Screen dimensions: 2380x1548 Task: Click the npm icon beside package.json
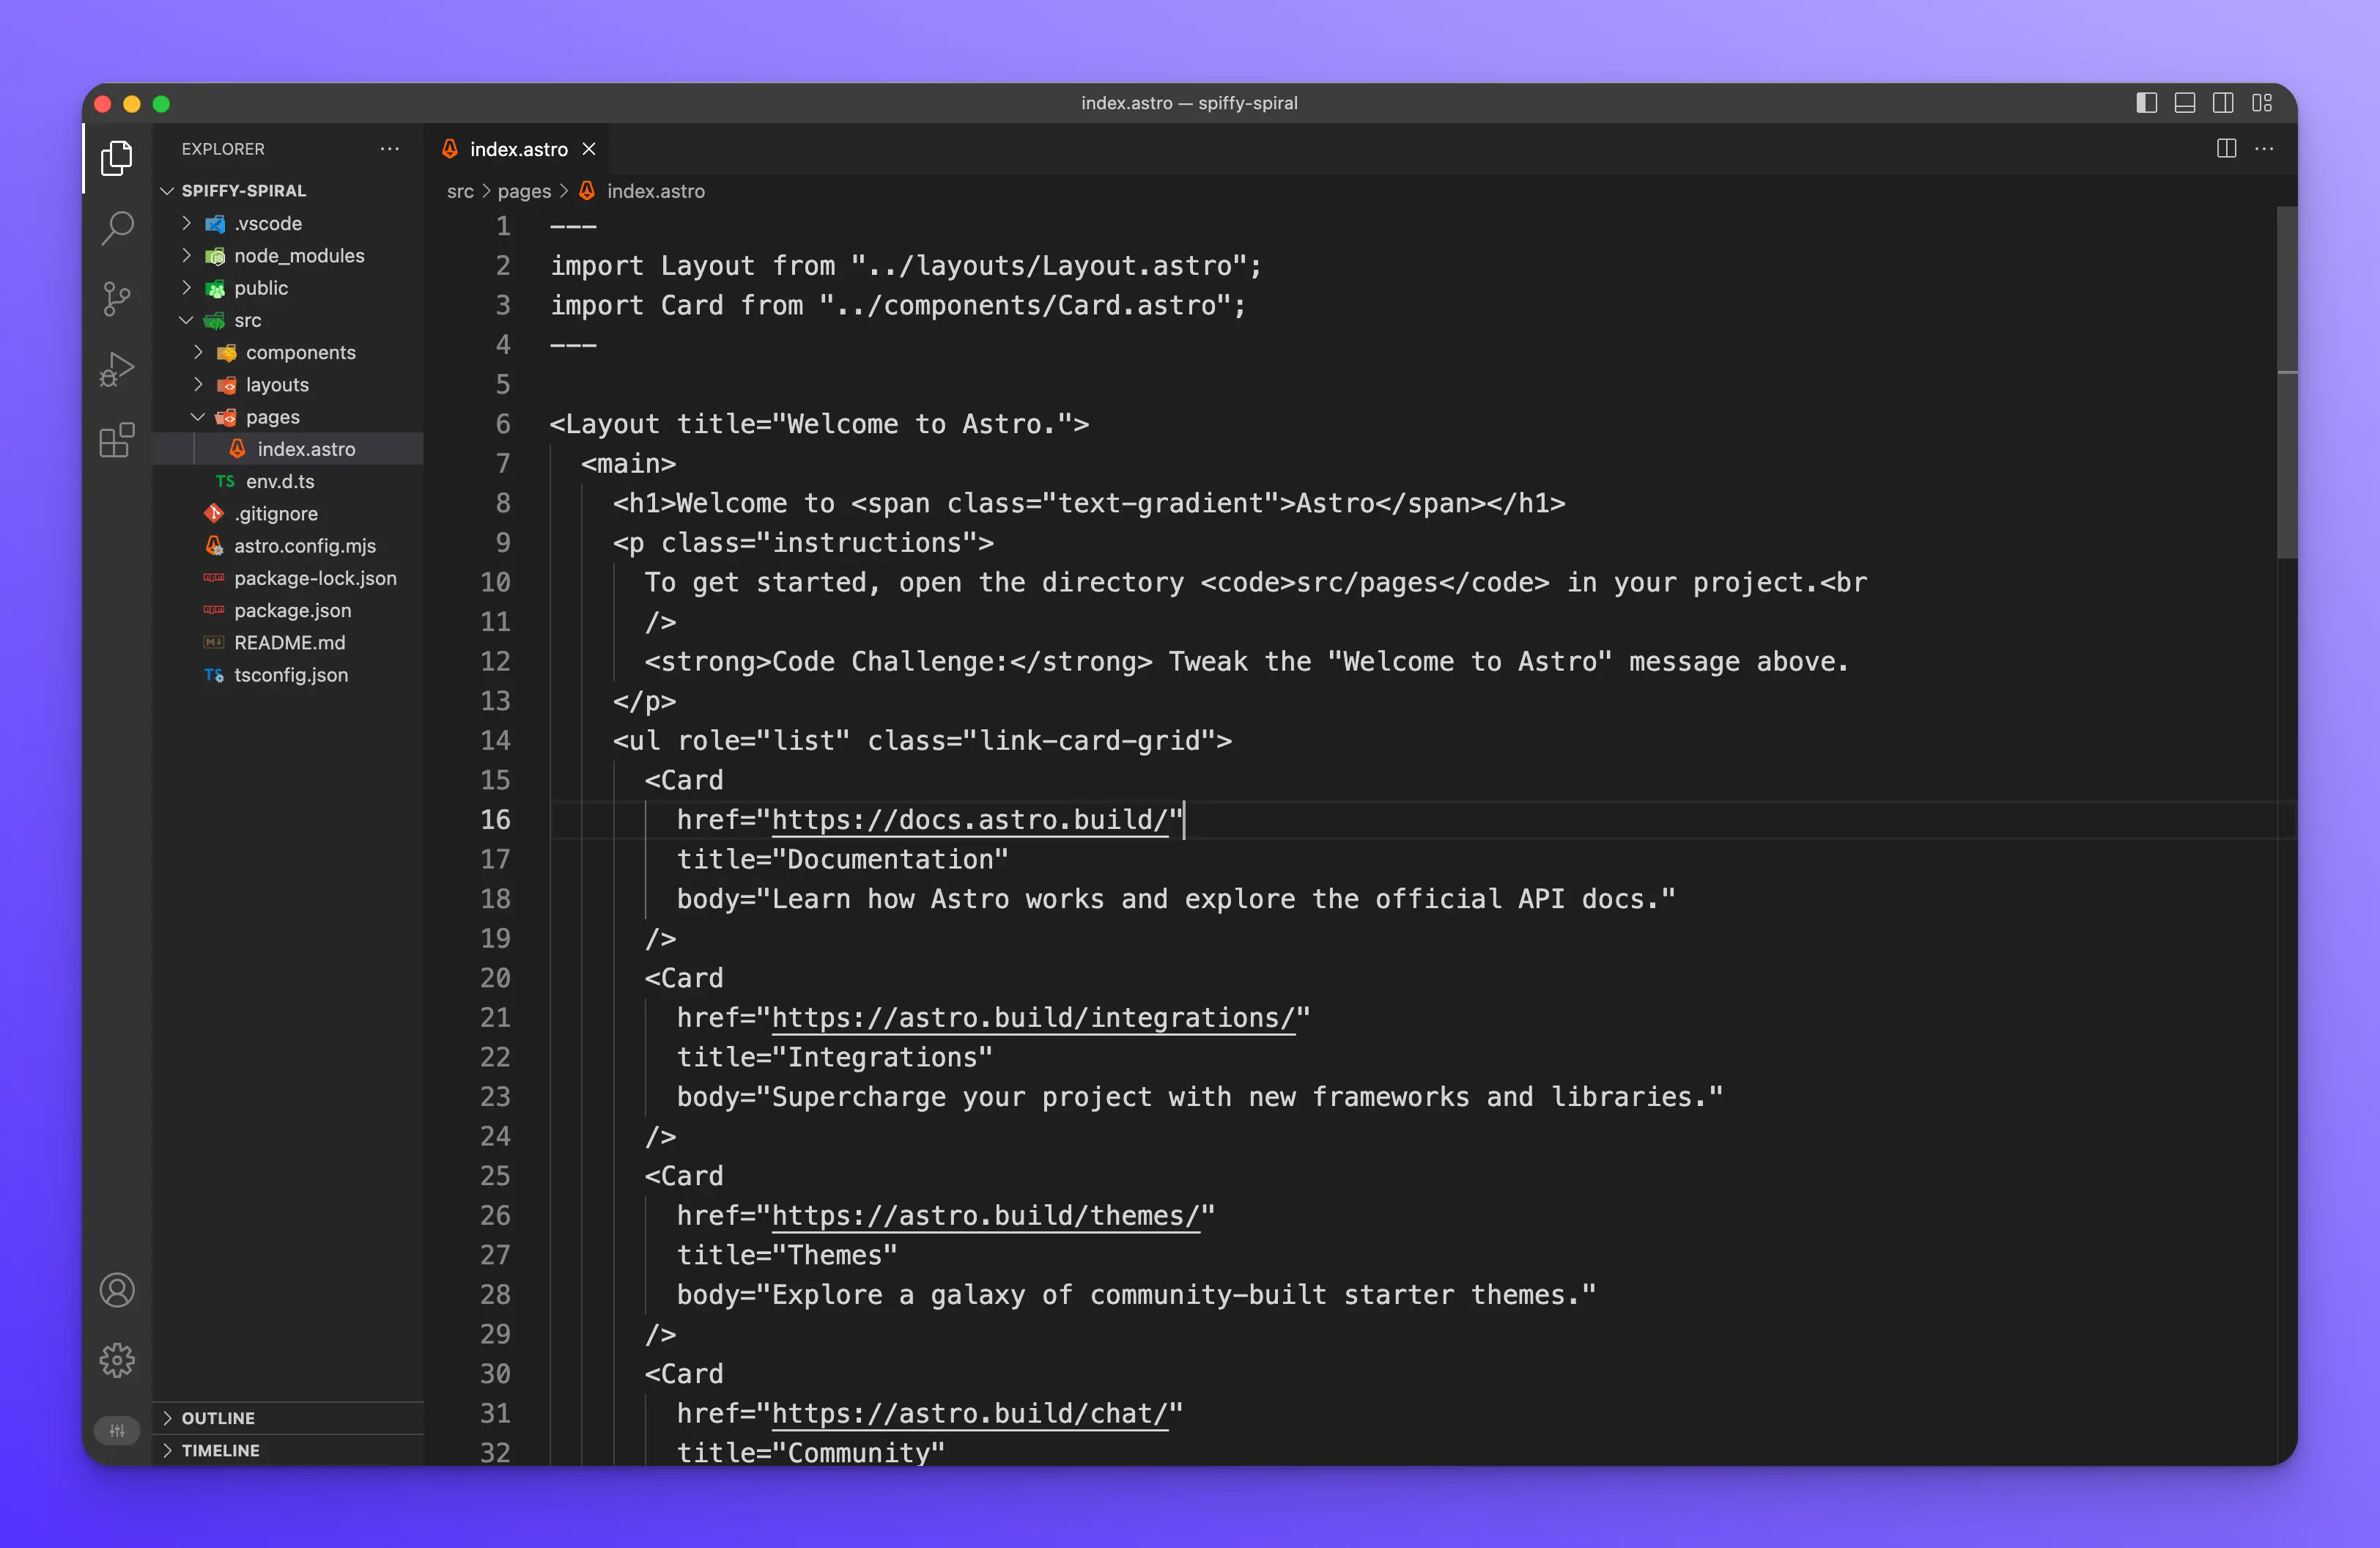click(214, 610)
